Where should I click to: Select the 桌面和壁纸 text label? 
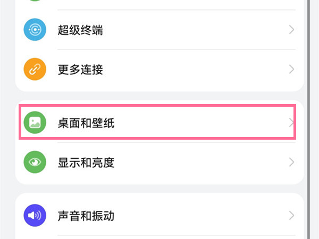[x=86, y=124]
